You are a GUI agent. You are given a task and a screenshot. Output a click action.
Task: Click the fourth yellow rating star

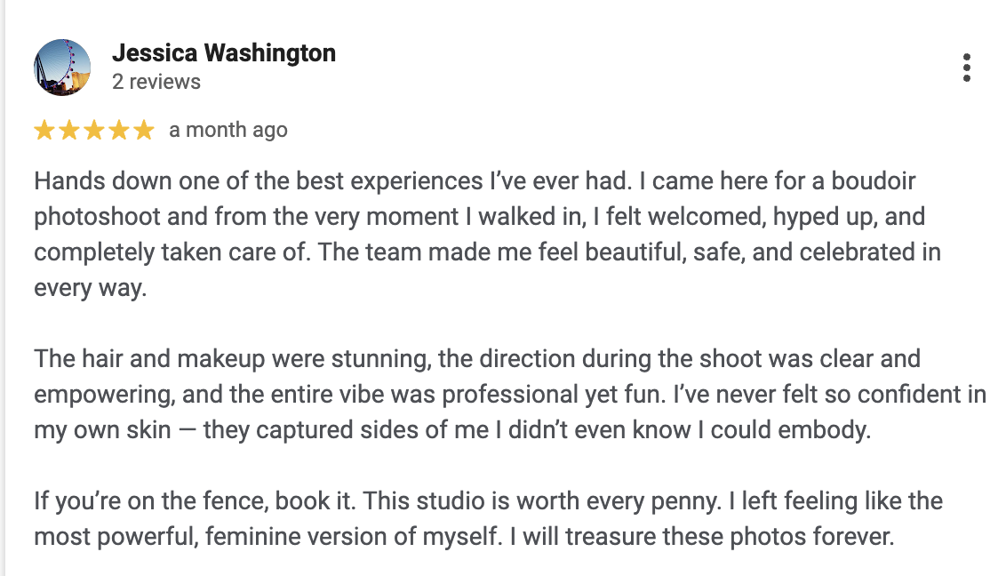coord(119,131)
